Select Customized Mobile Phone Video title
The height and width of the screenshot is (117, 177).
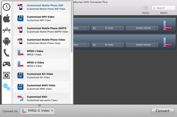click(x=46, y=40)
